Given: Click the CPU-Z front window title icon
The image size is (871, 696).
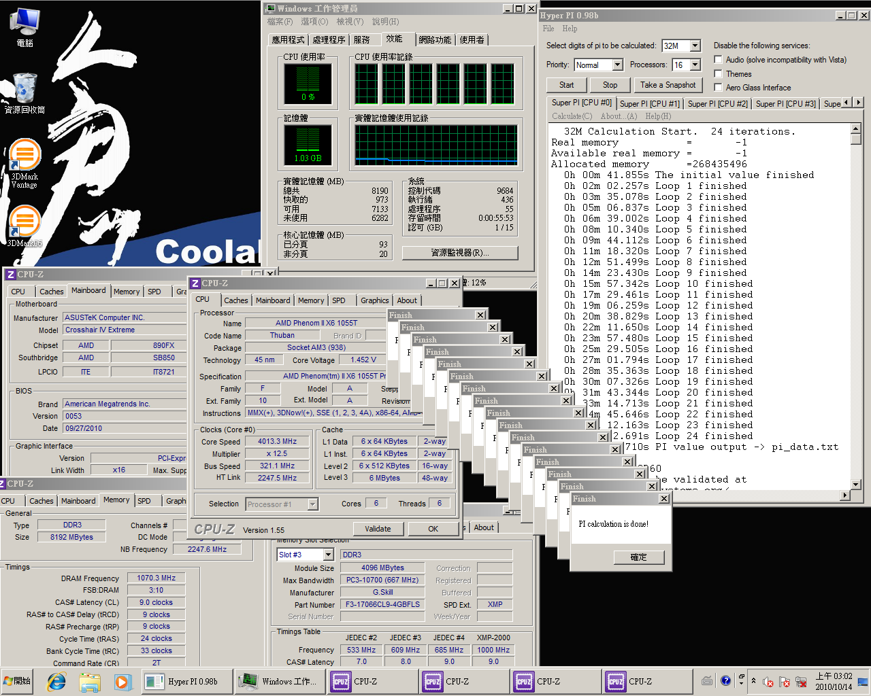Looking at the screenshot, I should [195, 283].
